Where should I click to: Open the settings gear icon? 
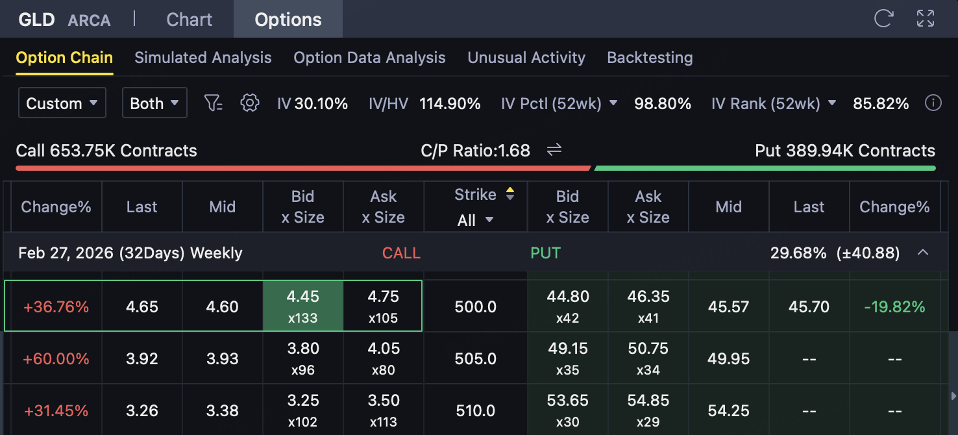(250, 103)
